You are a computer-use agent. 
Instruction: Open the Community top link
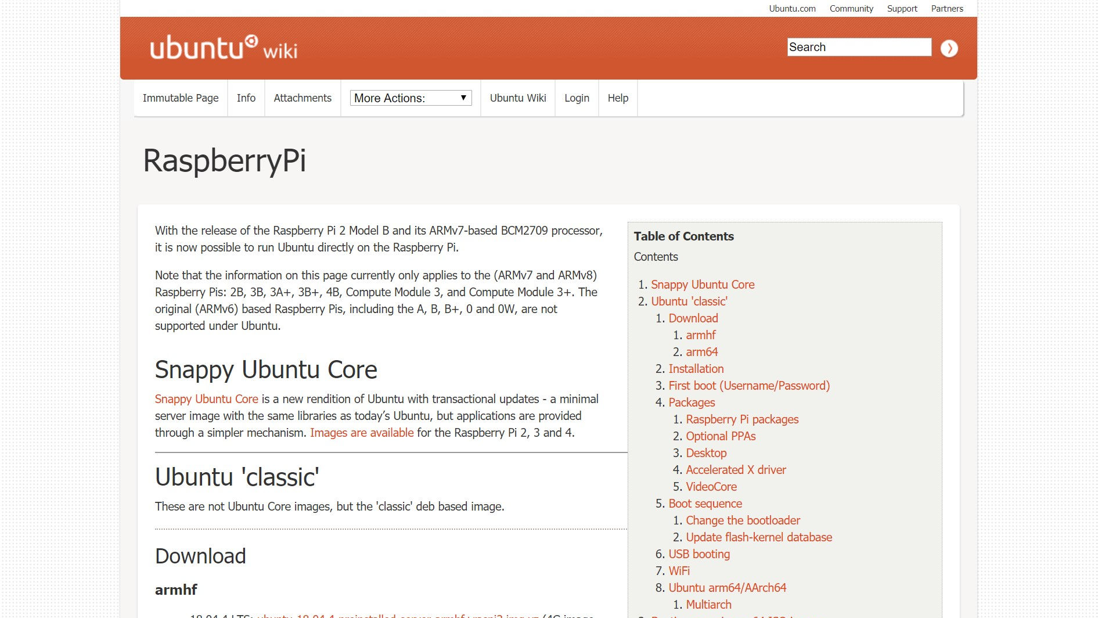point(851,9)
